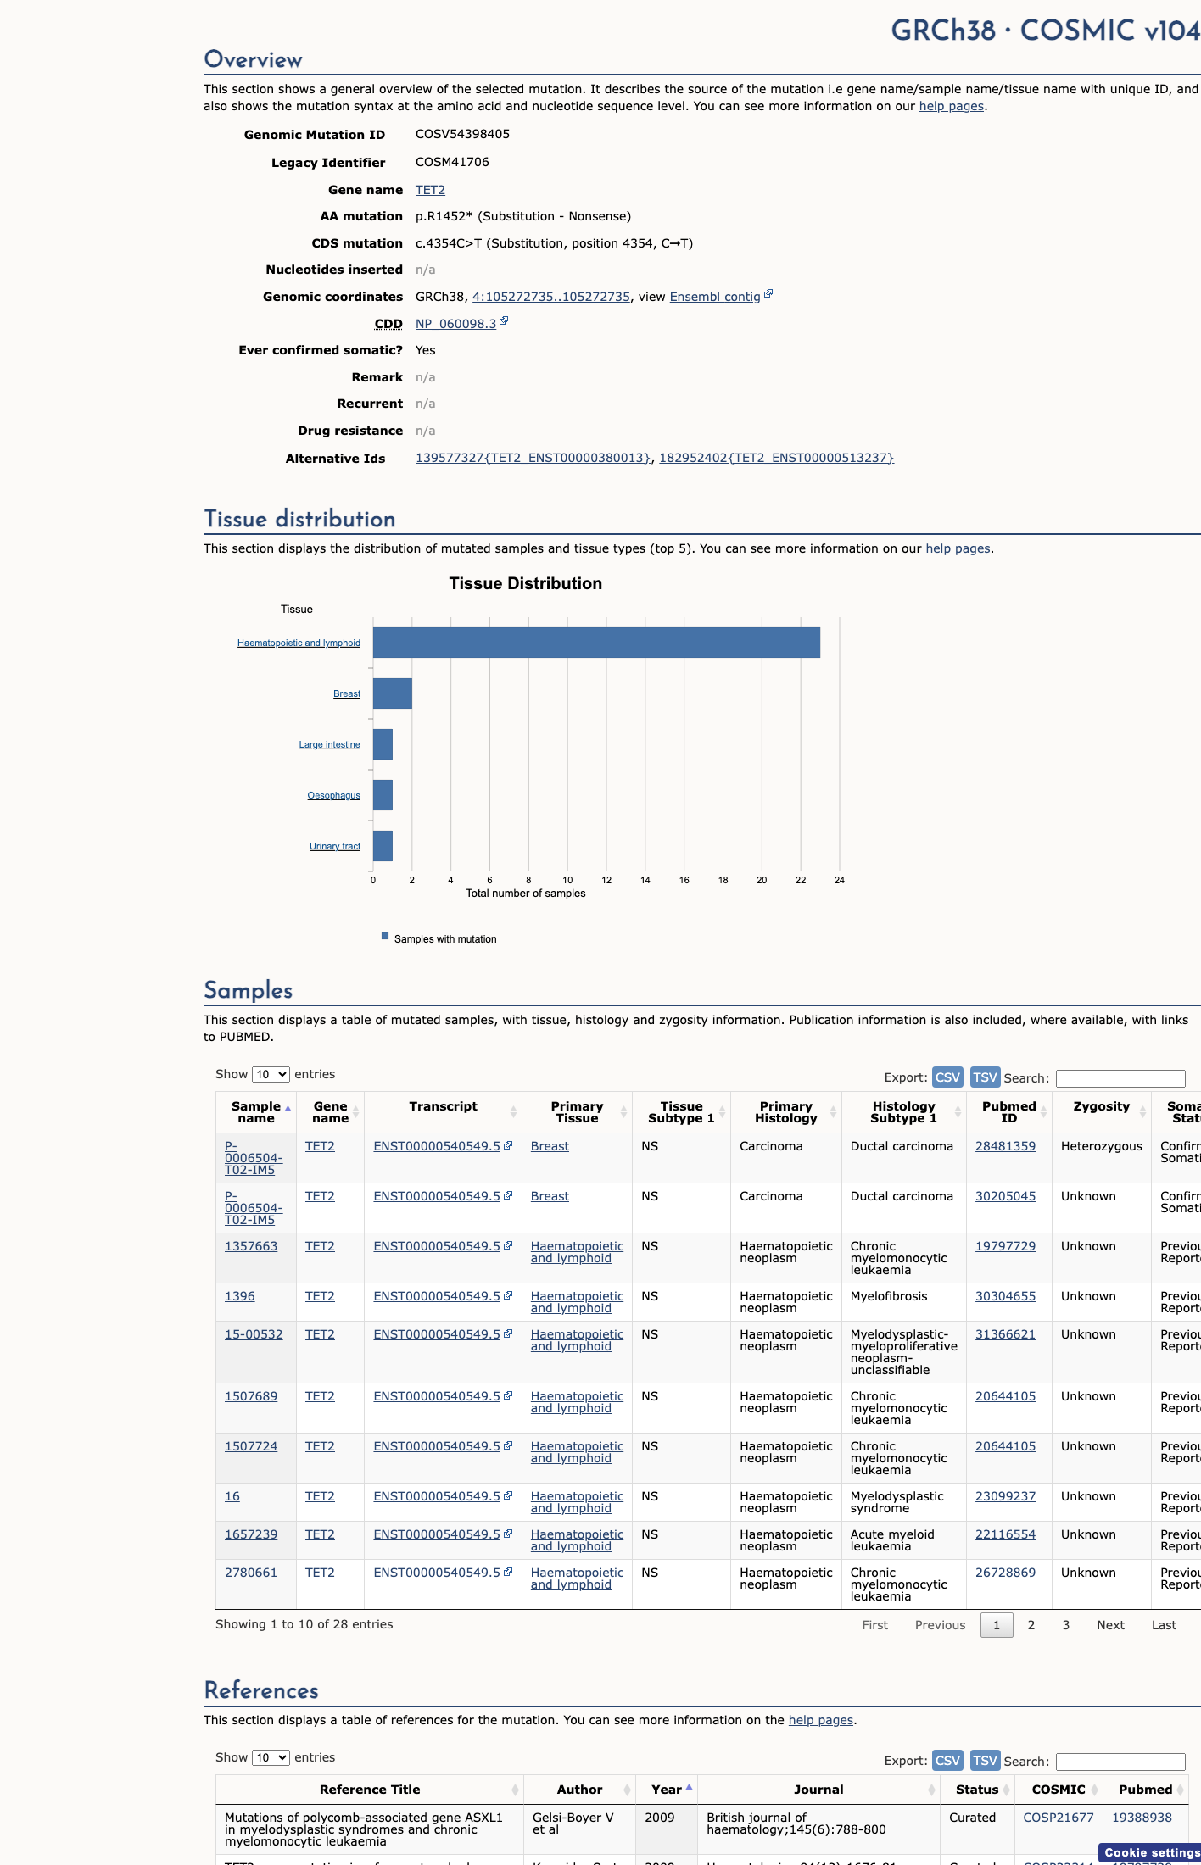Open the Ensembl contig link

715,297
